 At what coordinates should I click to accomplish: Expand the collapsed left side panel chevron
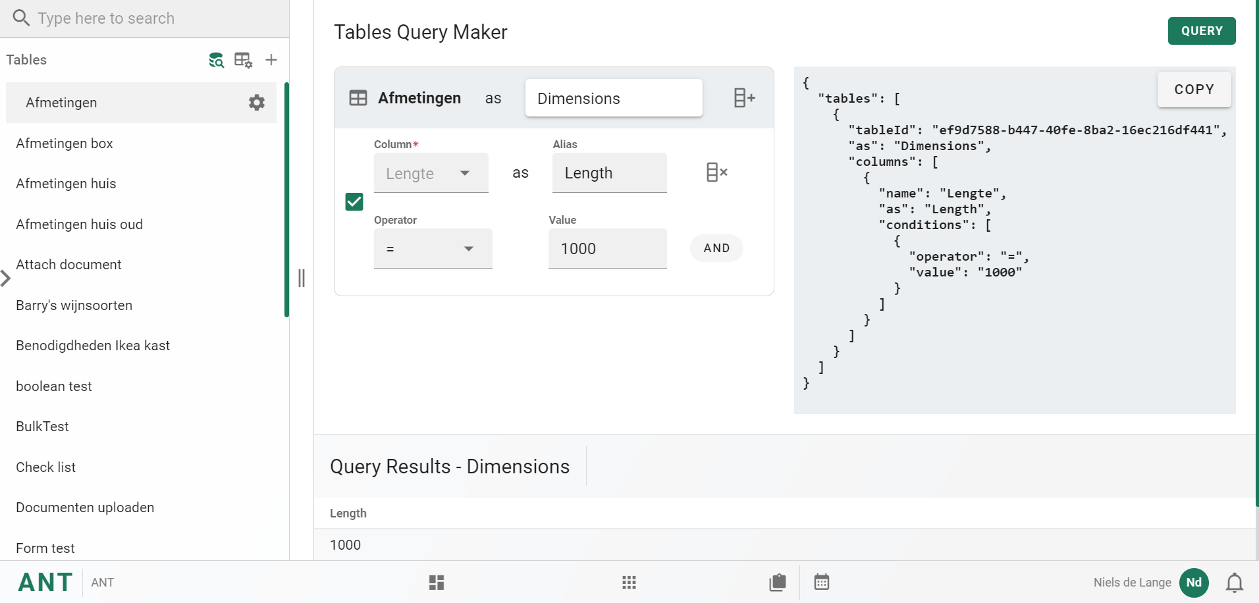(x=6, y=278)
